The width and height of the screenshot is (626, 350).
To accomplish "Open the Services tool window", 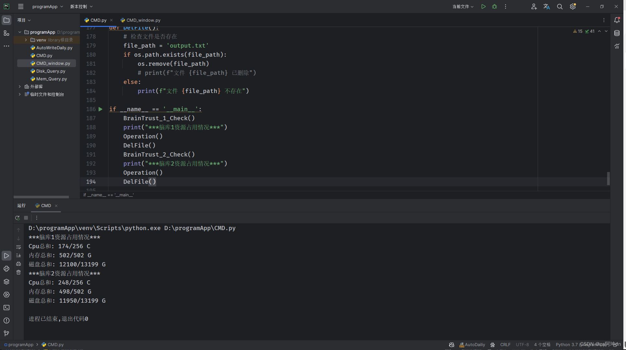I will (x=6, y=295).
